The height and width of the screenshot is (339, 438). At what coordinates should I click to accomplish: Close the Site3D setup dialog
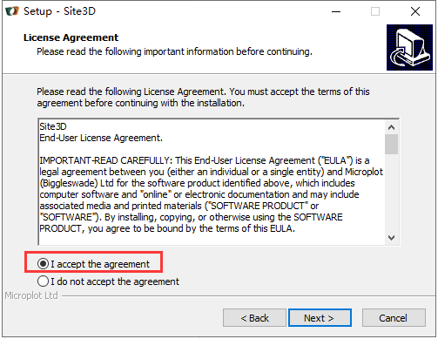click(x=415, y=11)
